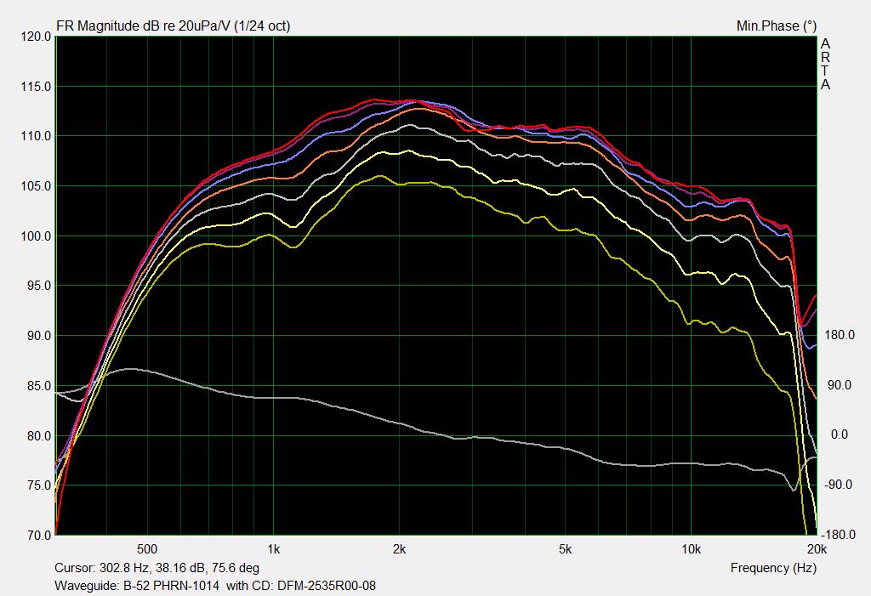
Task: Click the Waveguide B-52 PHRN-1014 caption
Action: pos(215,586)
